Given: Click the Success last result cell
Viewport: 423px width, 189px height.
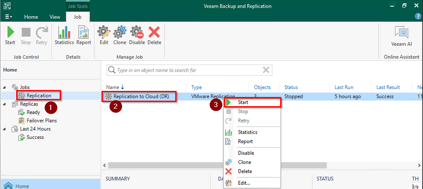Looking at the screenshot, I should (x=385, y=96).
